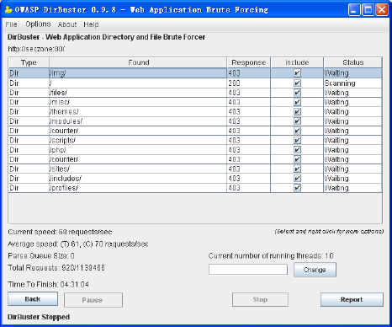Uncheck Include for /php/ row
The image size is (392, 327).
[297, 150]
